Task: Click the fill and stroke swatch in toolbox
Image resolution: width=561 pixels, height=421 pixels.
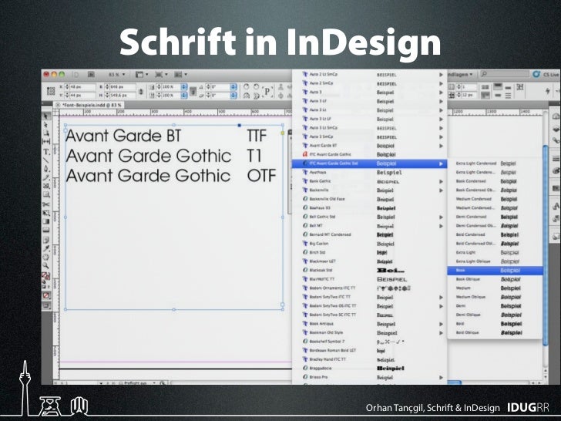Action: (x=45, y=276)
